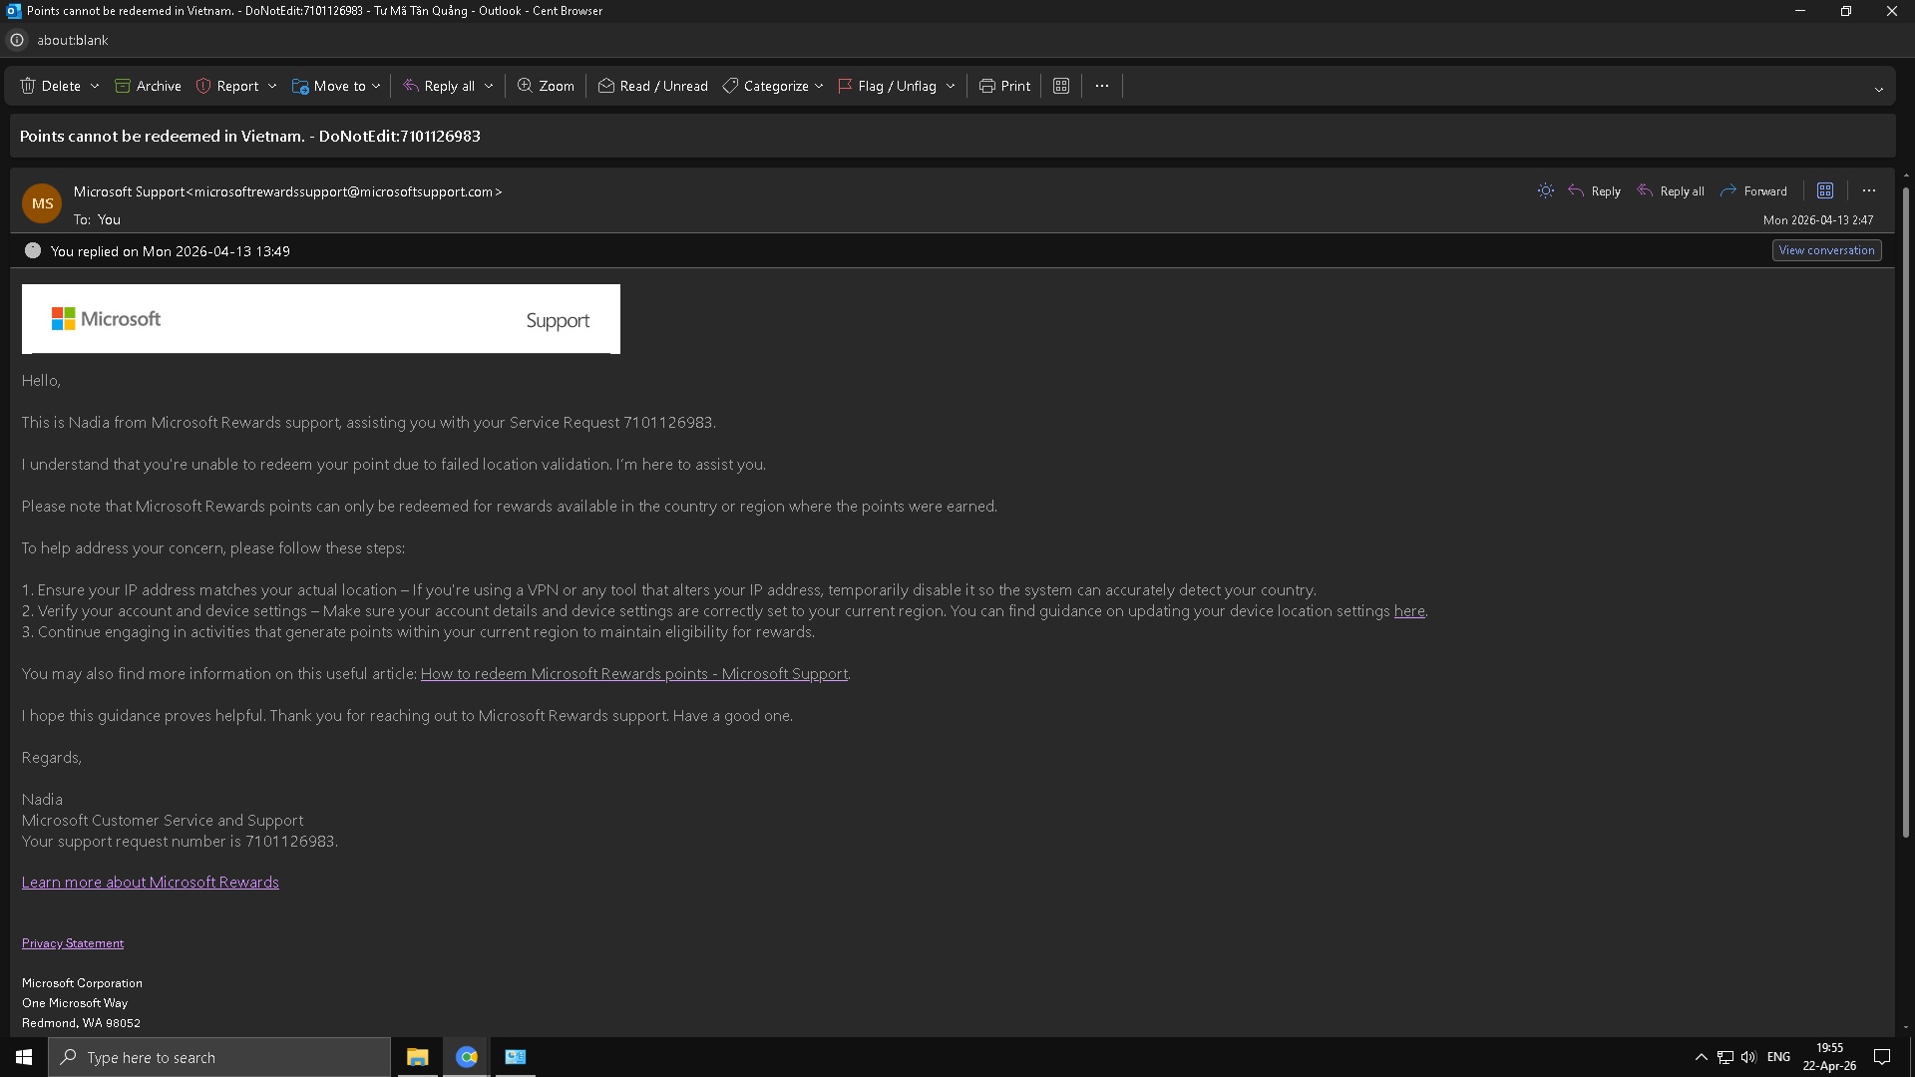The height and width of the screenshot is (1077, 1915).
Task: Click the scroll down arrow of the message pane
Action: tap(1906, 1027)
